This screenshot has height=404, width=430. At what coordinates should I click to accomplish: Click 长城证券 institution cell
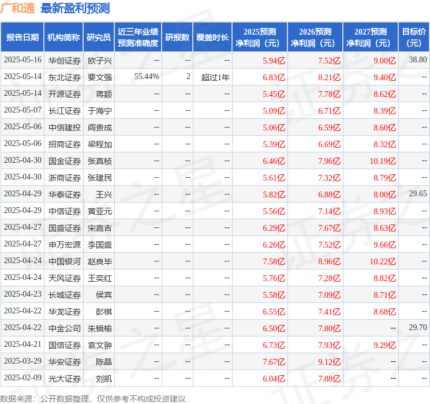[x=65, y=295]
